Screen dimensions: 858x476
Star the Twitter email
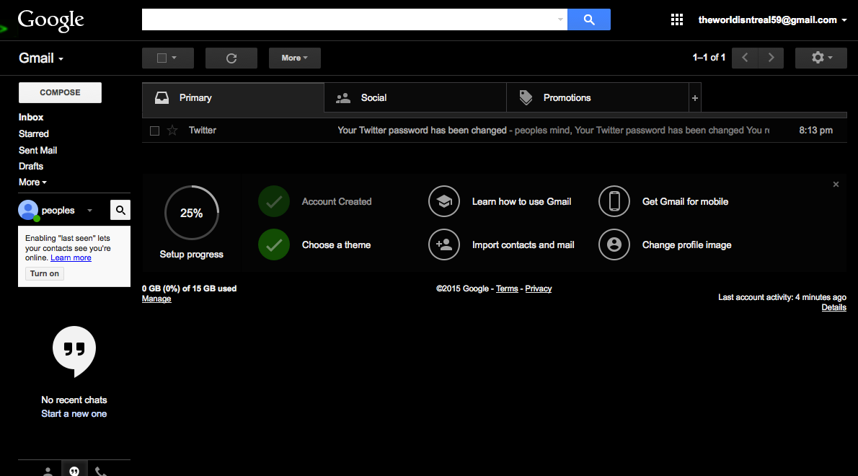[x=172, y=131]
